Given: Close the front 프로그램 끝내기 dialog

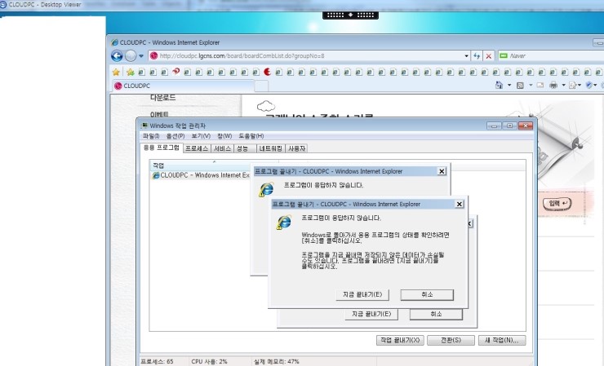Looking at the screenshot, I should click(460, 204).
